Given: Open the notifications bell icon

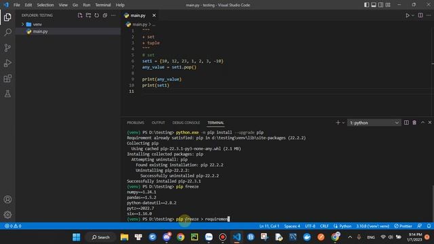Looking at the screenshot, I should (x=429, y=226).
